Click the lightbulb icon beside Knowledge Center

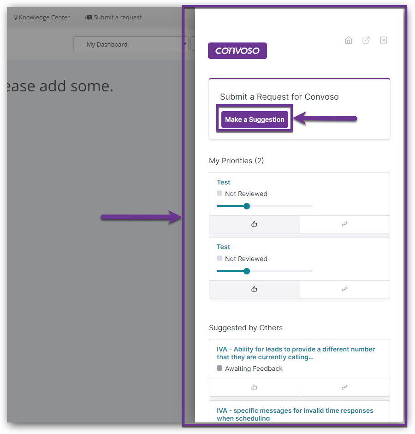(x=16, y=17)
